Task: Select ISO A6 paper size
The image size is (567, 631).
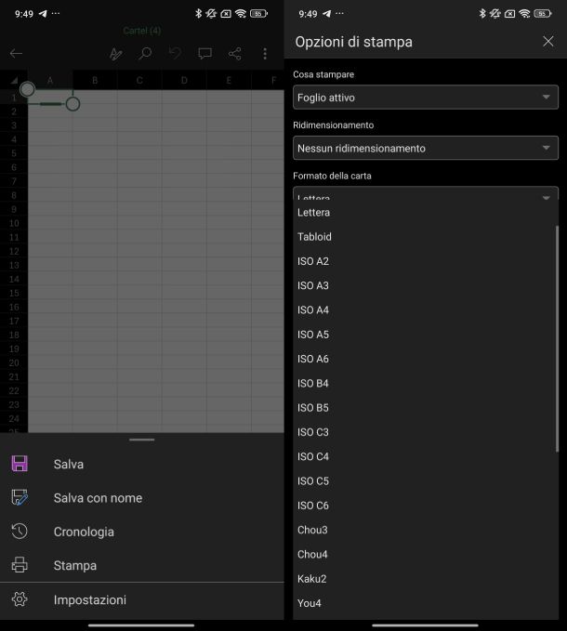Action: tap(426, 359)
